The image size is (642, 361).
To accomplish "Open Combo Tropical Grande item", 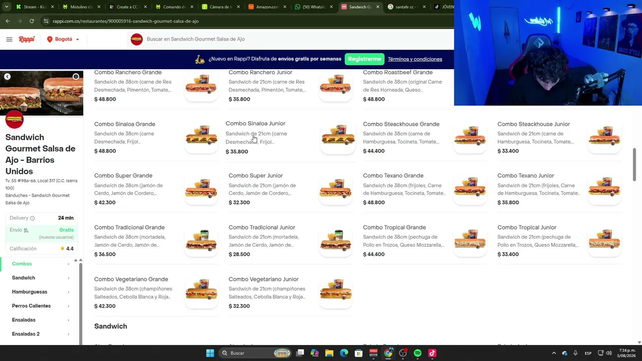I will pos(425,241).
